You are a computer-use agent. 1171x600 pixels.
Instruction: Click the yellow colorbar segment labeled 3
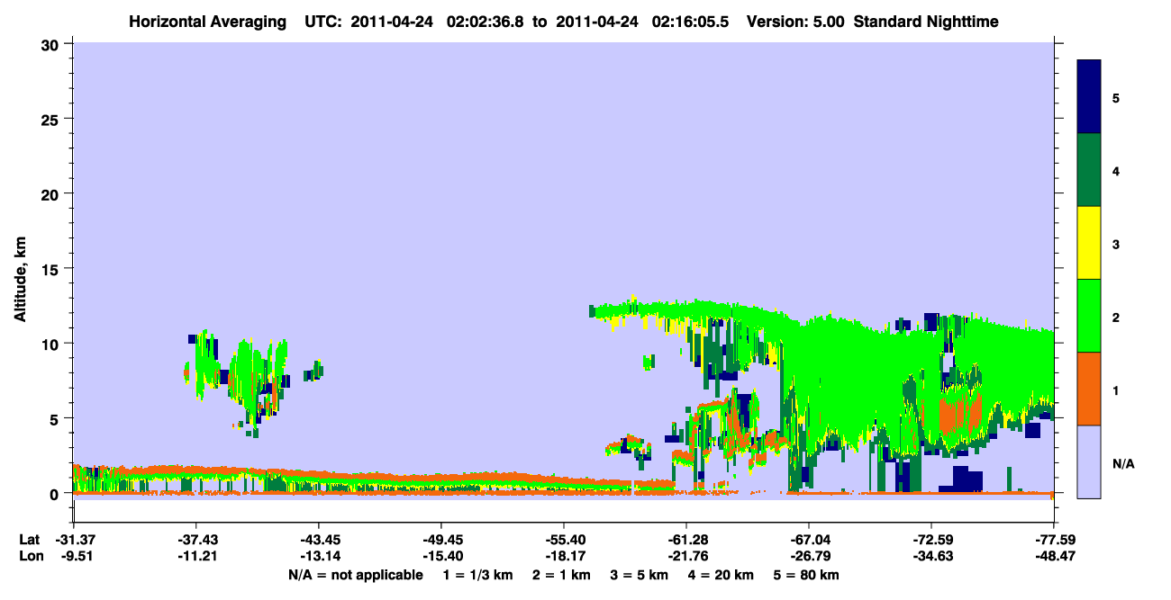pyautogui.click(x=1089, y=243)
